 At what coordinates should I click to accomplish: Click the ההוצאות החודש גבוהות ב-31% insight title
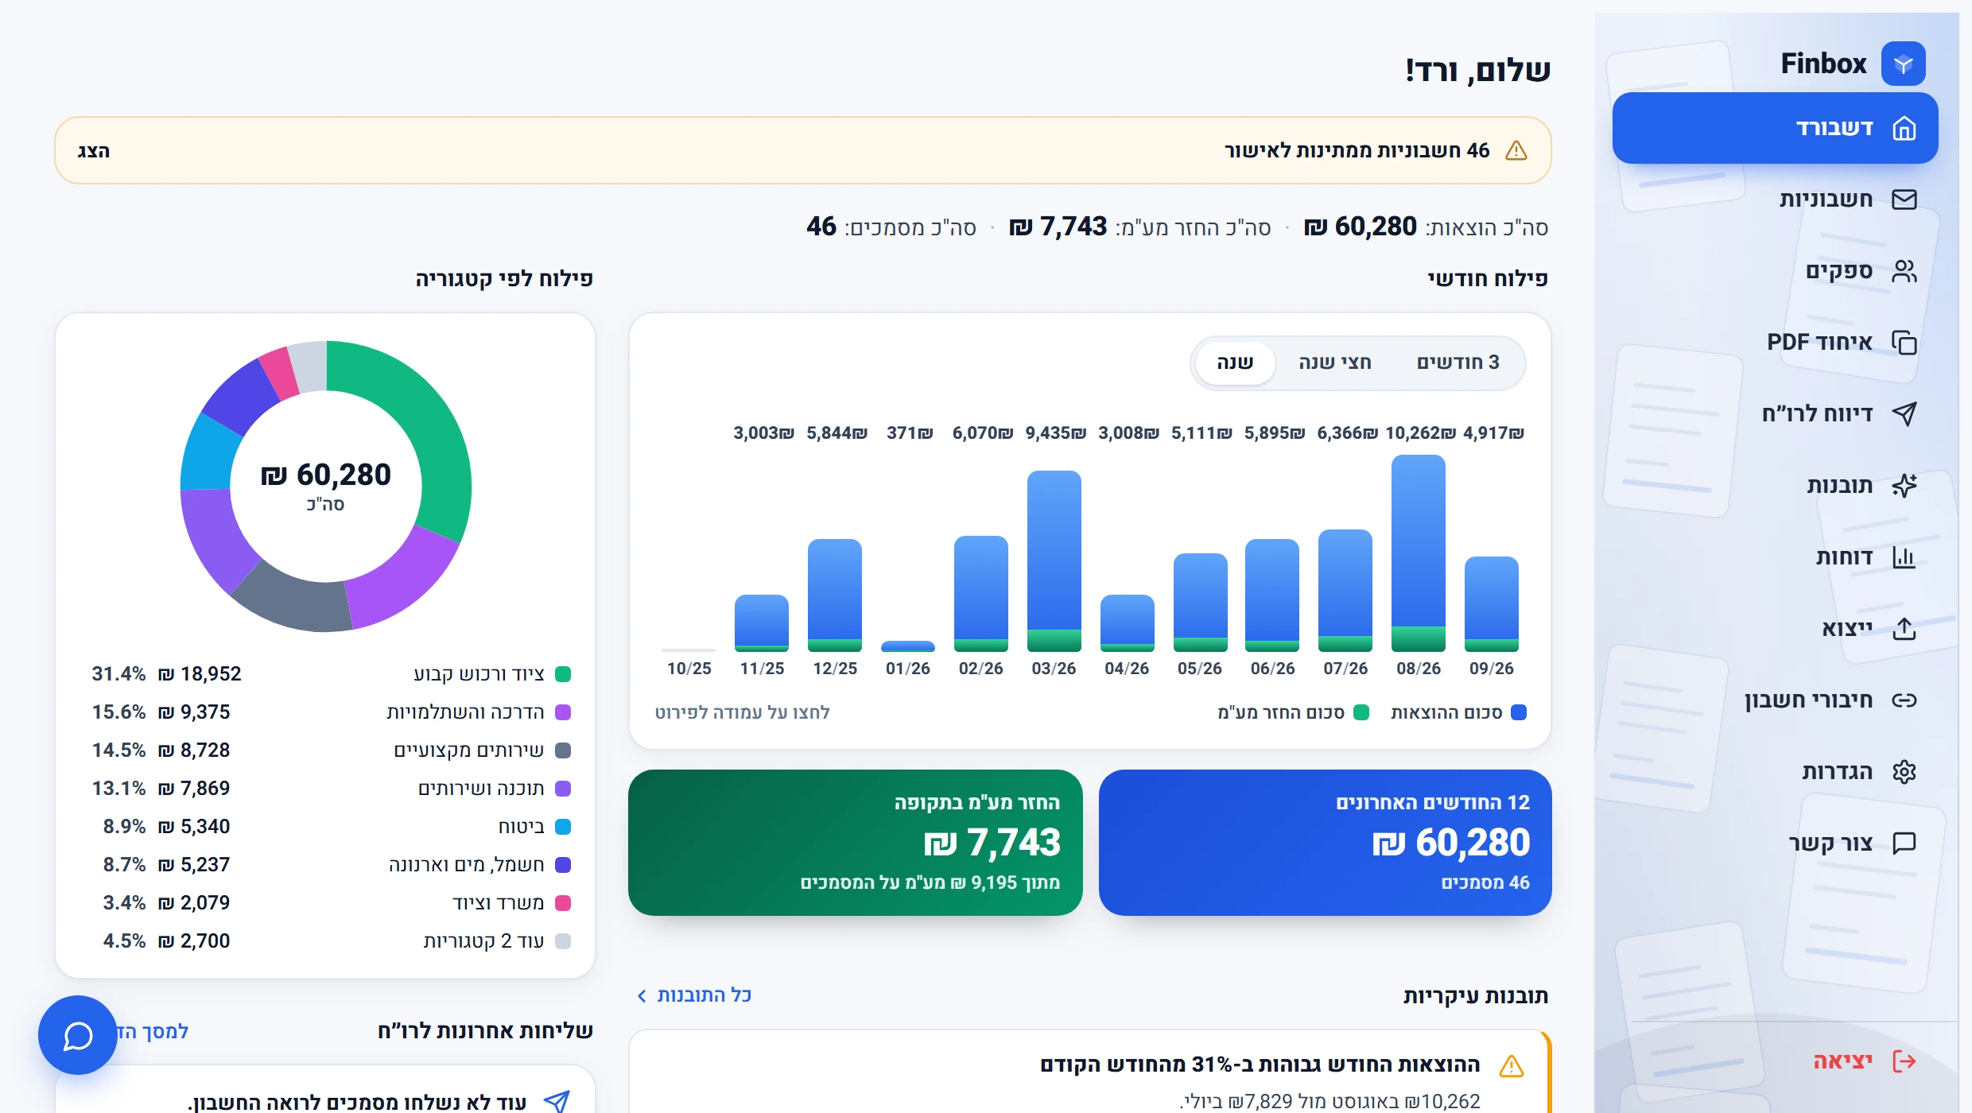coord(1260,1065)
